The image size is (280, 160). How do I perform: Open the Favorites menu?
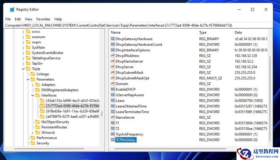pyautogui.click(x=44, y=19)
